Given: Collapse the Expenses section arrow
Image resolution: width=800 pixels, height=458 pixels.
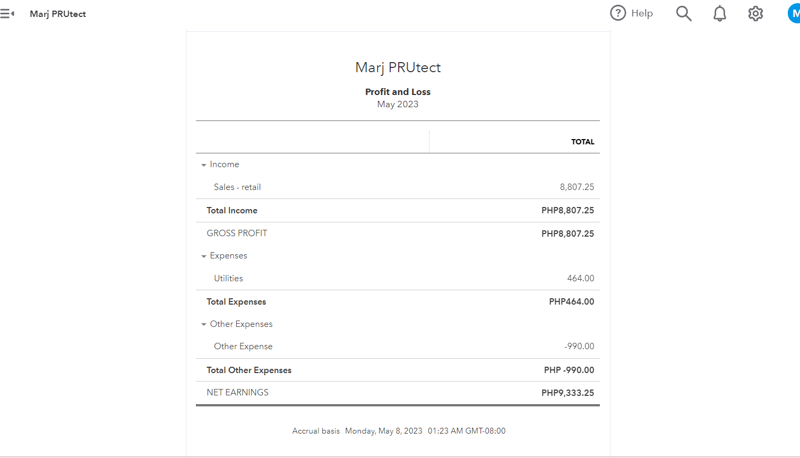Looking at the screenshot, I should (204, 256).
